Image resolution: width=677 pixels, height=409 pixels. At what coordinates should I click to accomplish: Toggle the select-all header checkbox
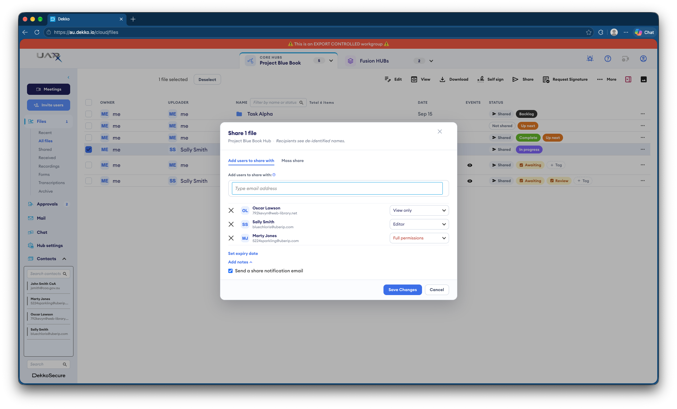pyautogui.click(x=89, y=102)
